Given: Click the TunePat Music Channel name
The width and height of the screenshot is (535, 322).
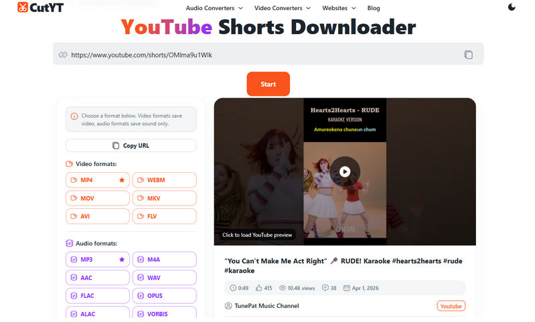Looking at the screenshot, I should point(266,306).
